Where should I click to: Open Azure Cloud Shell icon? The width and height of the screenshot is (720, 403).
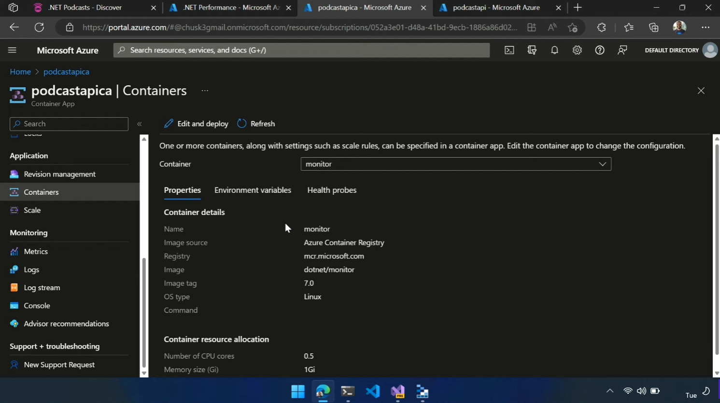click(509, 50)
